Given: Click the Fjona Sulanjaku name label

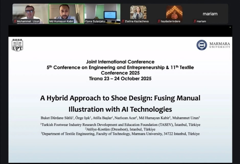Looking at the screenshot, I should [x=96, y=21].
